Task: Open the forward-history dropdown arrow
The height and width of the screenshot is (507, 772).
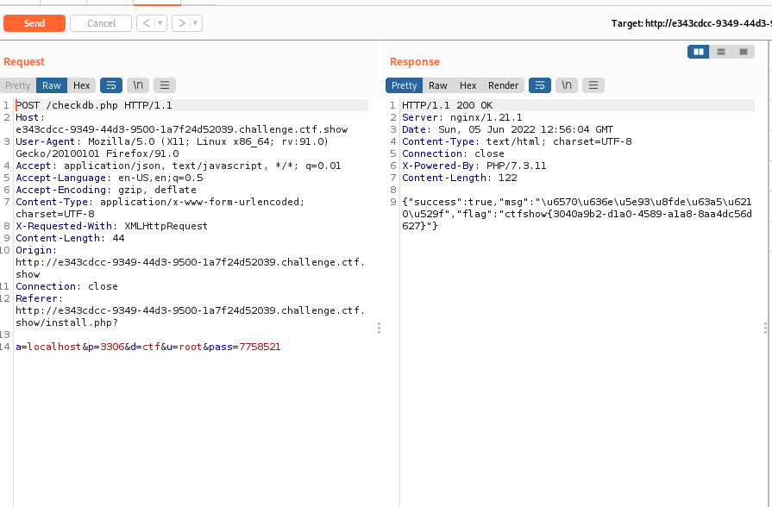Action: [196, 23]
